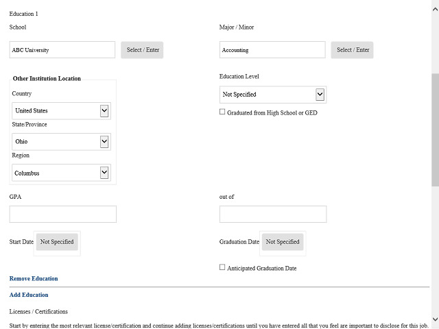This screenshot has height=329, width=439.
Task: Check Graduated from High School or GED
Action: tap(222, 112)
